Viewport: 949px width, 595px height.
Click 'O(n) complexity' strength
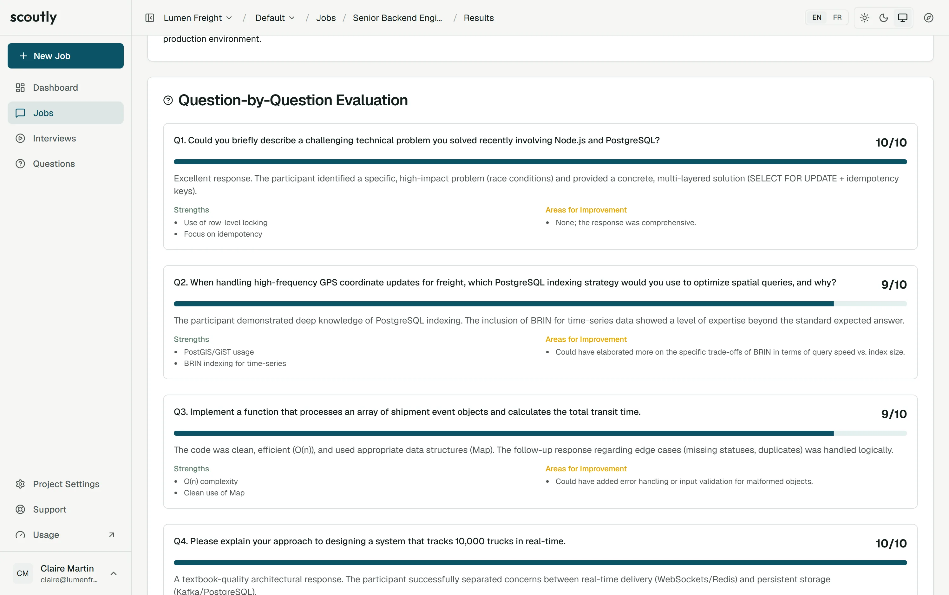211,482
